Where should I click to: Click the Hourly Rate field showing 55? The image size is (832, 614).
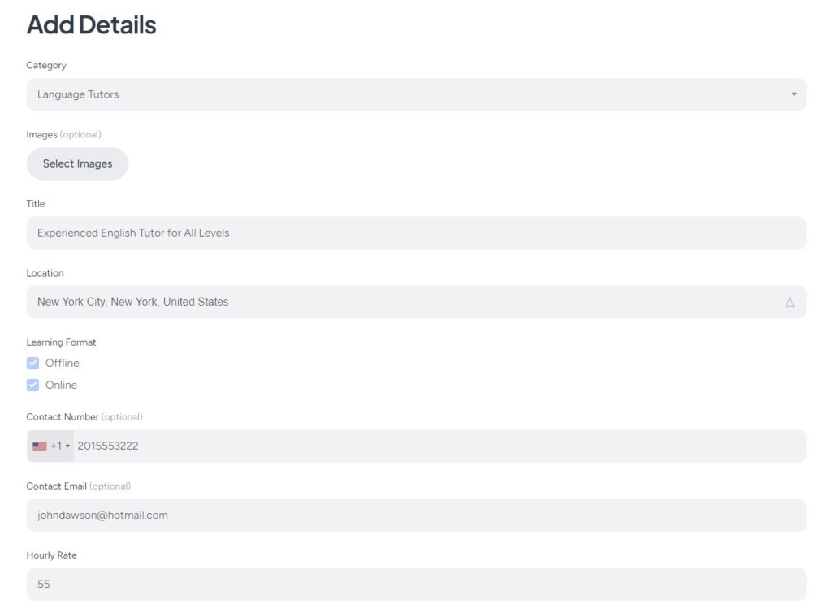(x=416, y=585)
